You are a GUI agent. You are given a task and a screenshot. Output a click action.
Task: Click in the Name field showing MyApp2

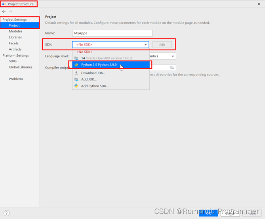pos(112,33)
